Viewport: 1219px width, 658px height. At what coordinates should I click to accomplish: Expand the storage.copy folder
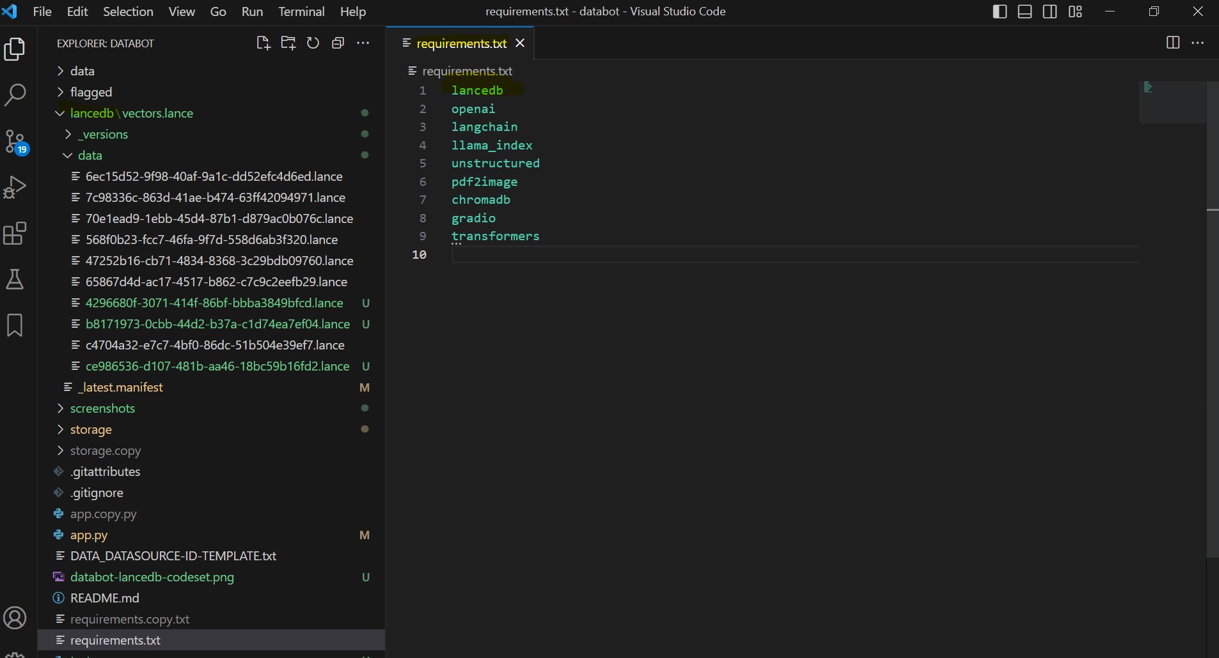(x=211, y=450)
